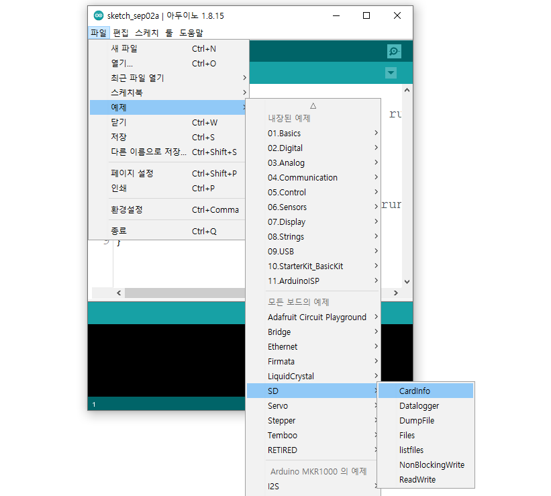
Task: Open the listfiles SD example
Action: 426,450
